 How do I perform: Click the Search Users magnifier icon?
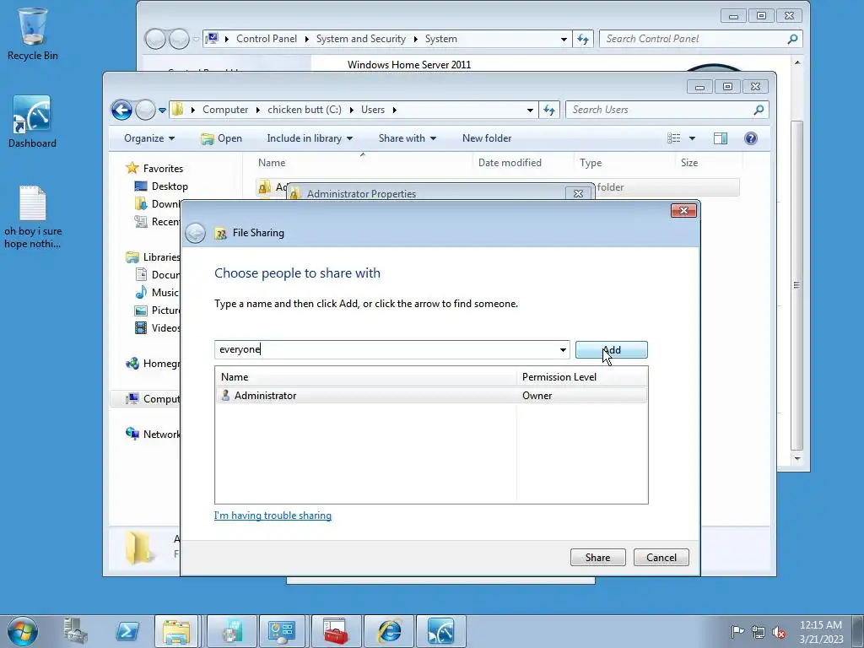(x=759, y=110)
